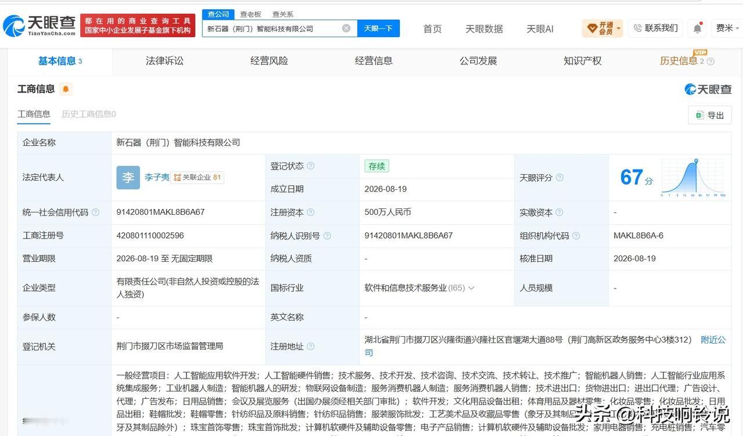Click registered capital 500万人民币
Screen dimensions: 743x436
pyautogui.click(x=388, y=212)
